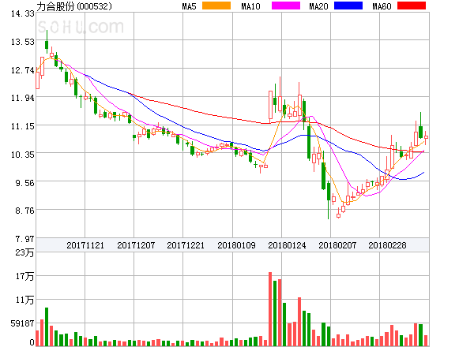Click the 9.56 price axis label
Viewport: 474px width, 347px height.
[24, 183]
